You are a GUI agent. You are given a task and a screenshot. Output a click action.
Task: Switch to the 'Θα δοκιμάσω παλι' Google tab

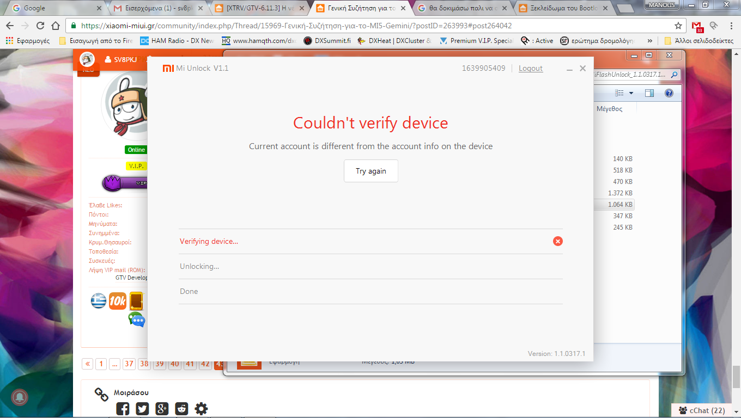(461, 8)
